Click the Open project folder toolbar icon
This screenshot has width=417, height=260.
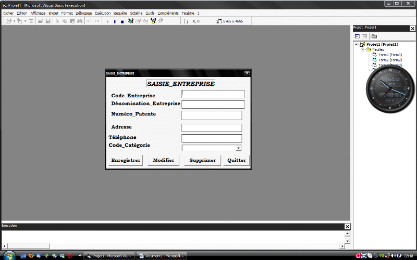40,21
